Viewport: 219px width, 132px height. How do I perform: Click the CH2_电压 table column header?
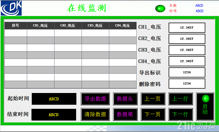click(x=68, y=26)
